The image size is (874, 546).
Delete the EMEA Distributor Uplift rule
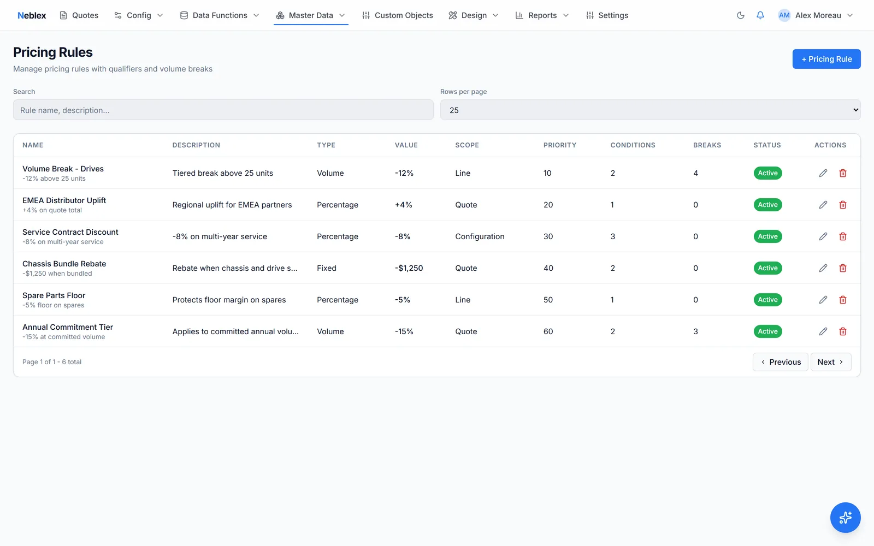point(843,205)
